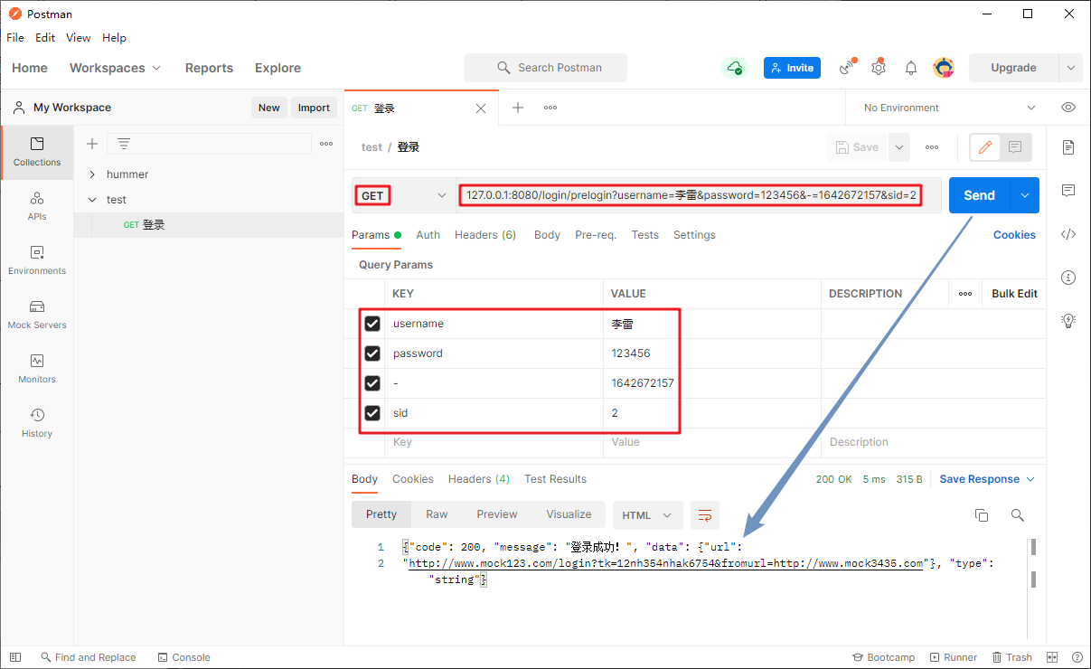Open Collections in the sidebar
Screen dimensions: 1091x669
[37, 152]
